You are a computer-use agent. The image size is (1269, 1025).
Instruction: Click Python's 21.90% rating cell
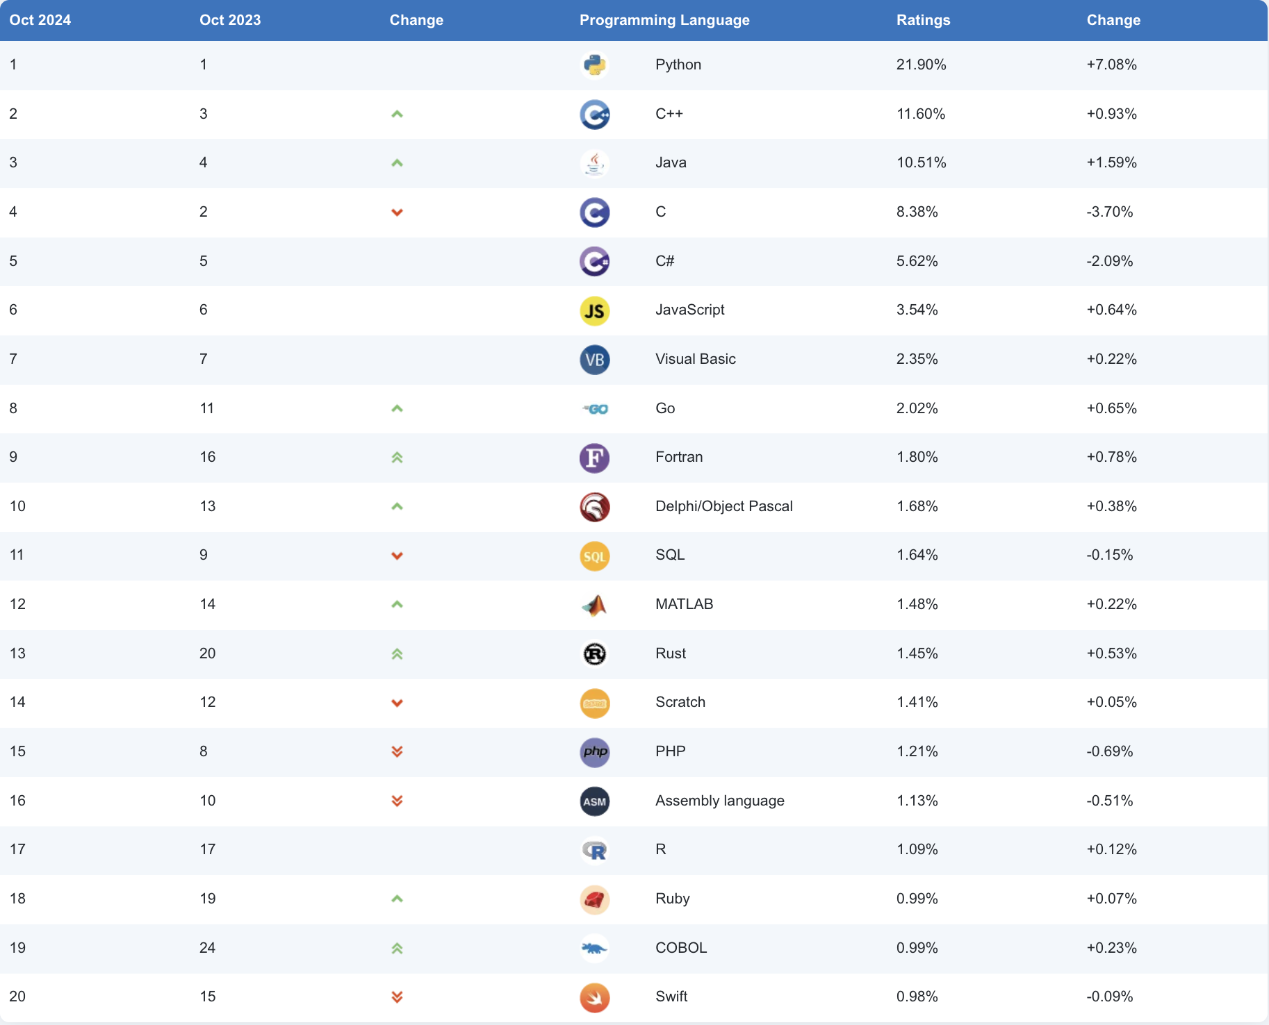pyautogui.click(x=921, y=65)
